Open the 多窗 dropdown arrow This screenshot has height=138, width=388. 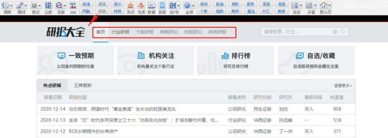pos(315,5)
